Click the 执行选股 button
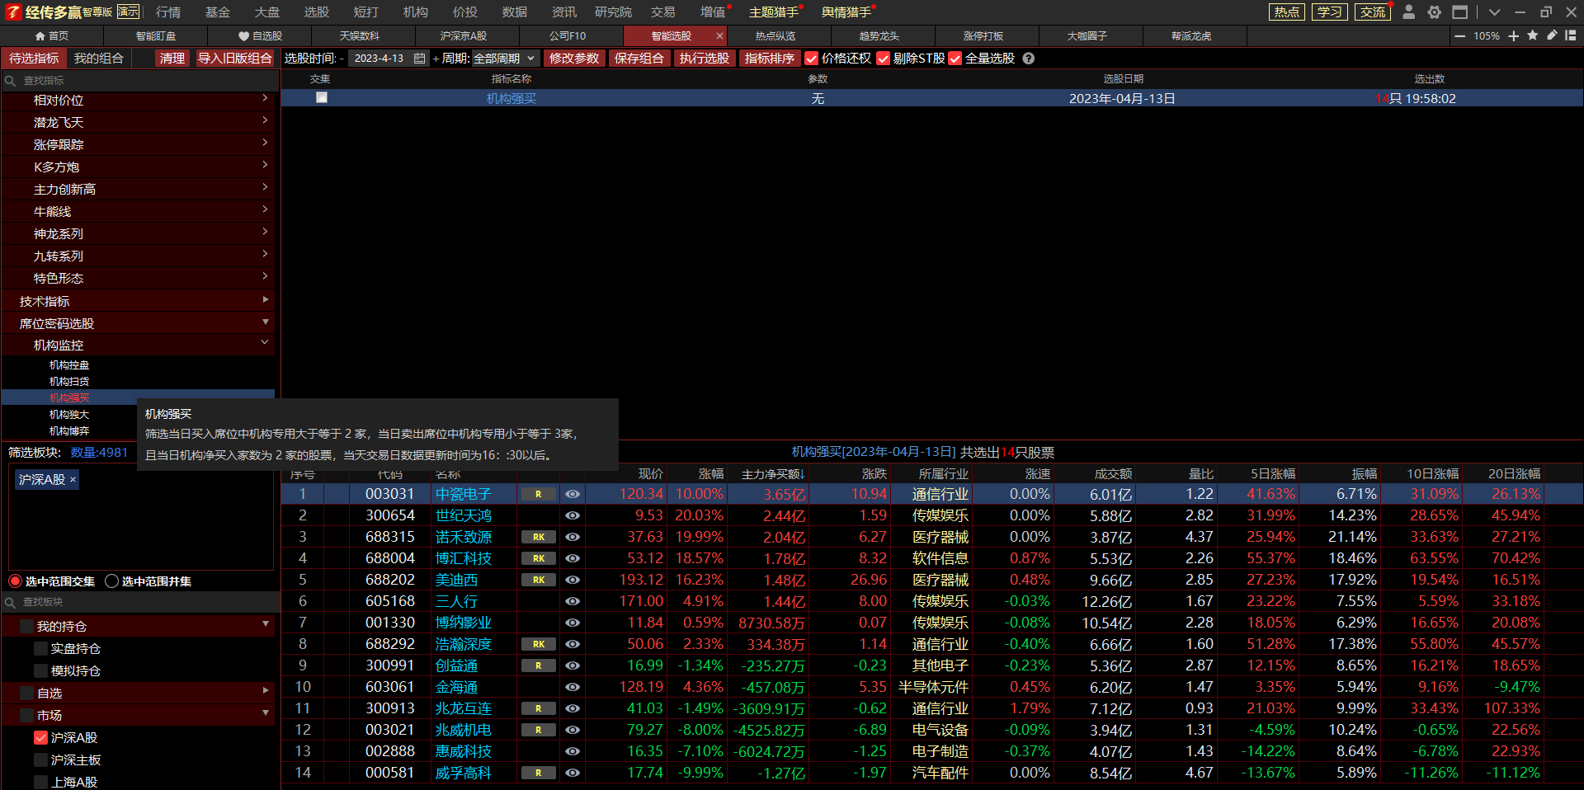The height and width of the screenshot is (790, 1584). click(x=705, y=59)
